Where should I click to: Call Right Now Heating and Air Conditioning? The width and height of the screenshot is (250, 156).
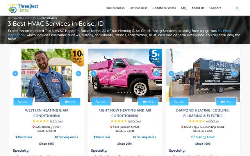tap(101, 101)
